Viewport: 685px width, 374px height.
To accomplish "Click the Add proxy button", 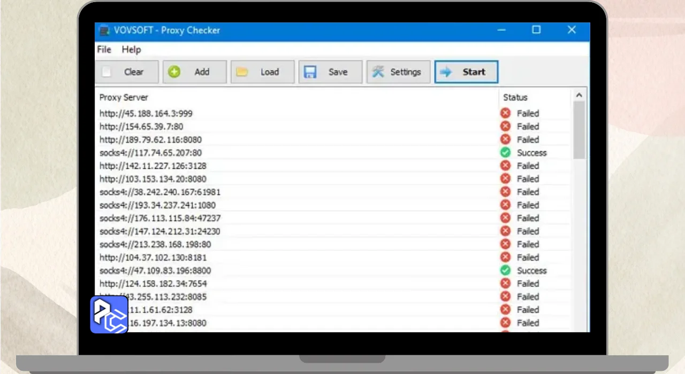I will [195, 72].
